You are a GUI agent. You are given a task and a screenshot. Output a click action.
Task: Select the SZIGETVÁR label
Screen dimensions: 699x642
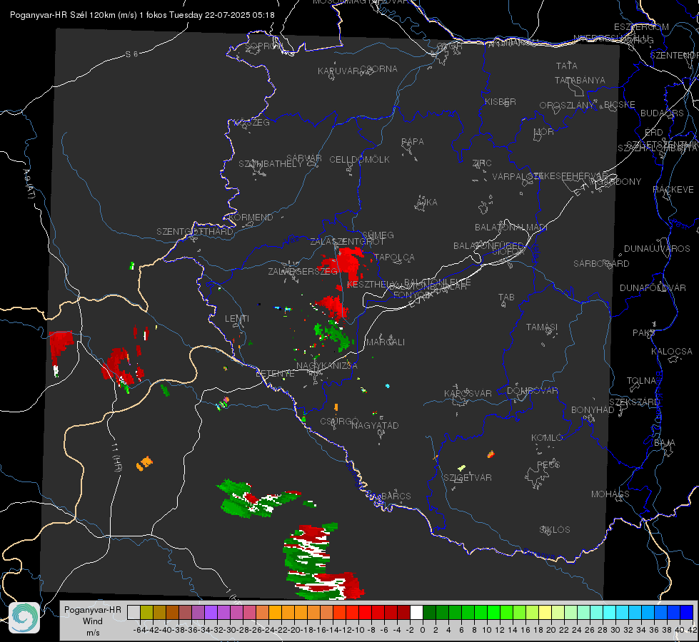click(x=468, y=478)
